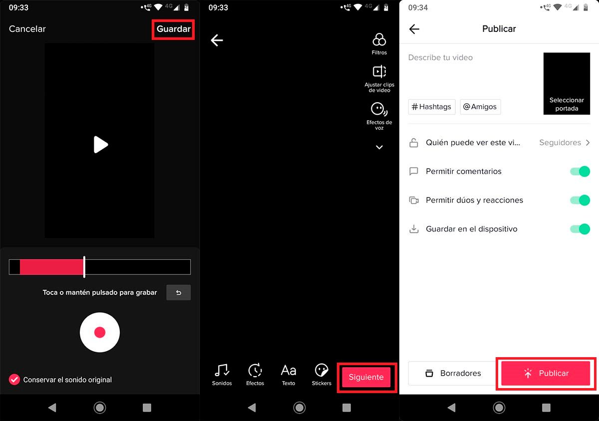Toggle Conservar el sonido original checkbox
The image size is (599, 421).
click(x=14, y=380)
